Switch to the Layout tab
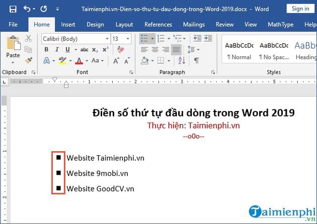 [x=124, y=25]
